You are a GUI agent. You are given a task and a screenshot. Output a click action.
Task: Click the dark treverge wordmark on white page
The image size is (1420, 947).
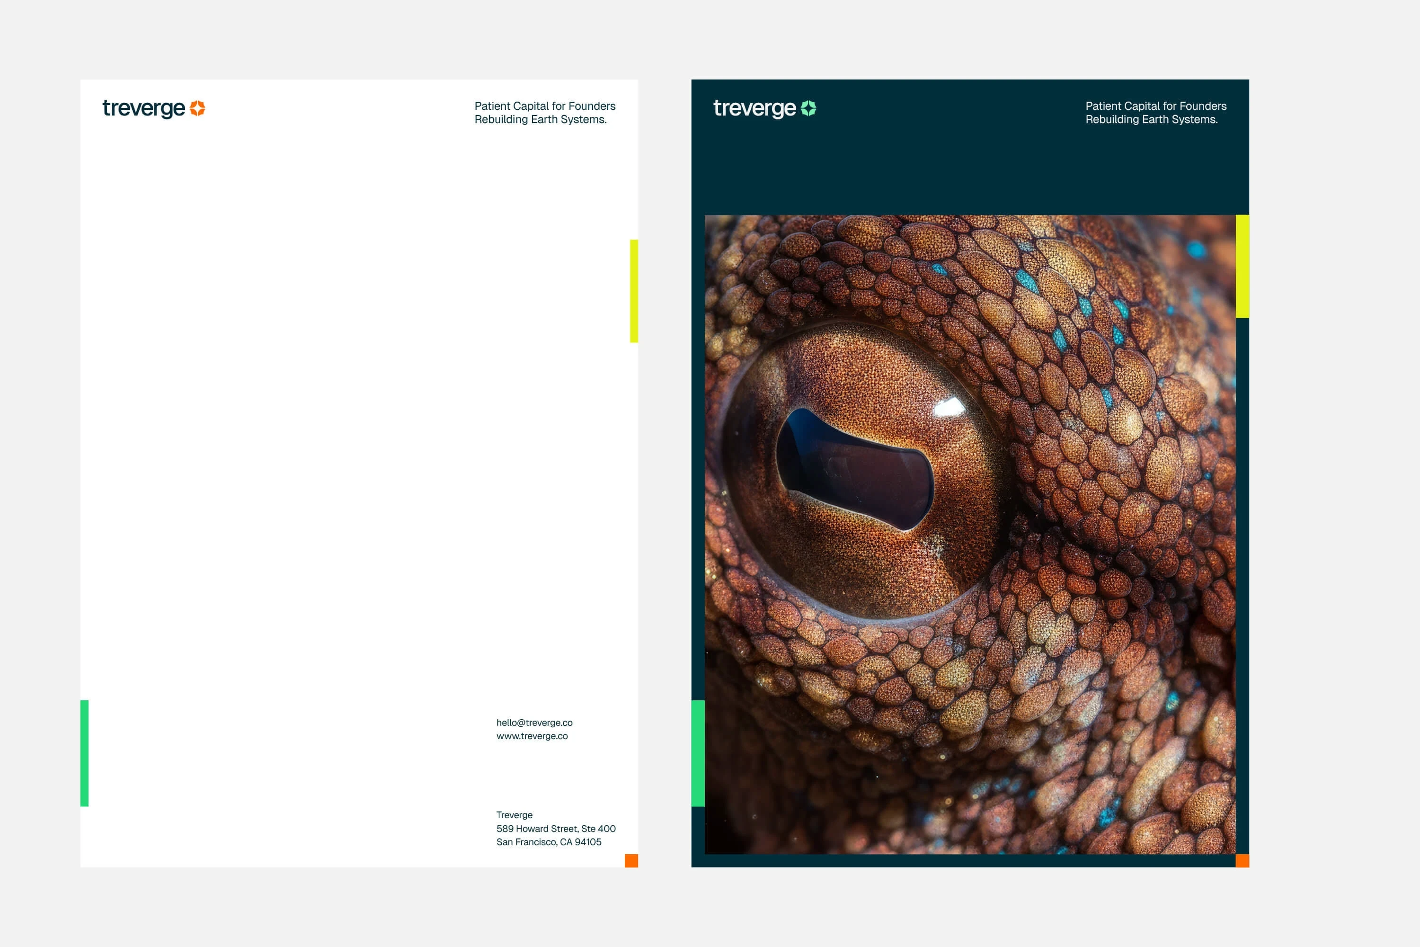click(x=144, y=109)
